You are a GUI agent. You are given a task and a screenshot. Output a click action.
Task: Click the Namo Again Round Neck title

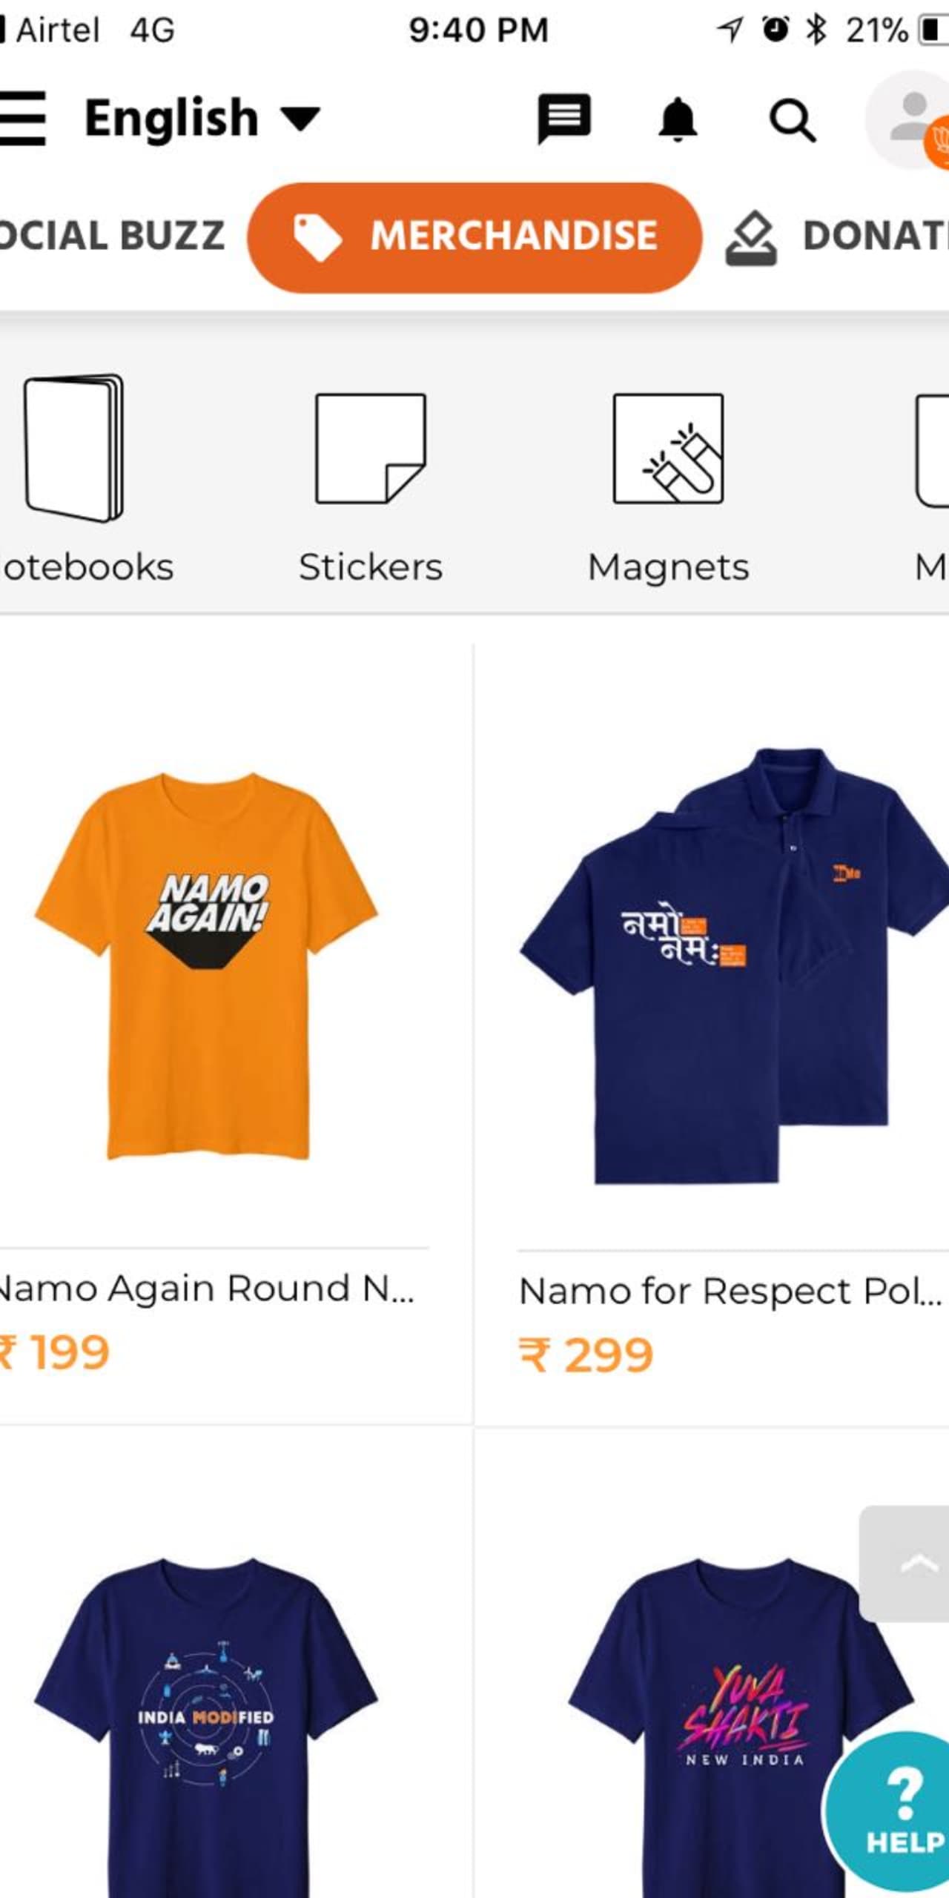click(x=206, y=1289)
